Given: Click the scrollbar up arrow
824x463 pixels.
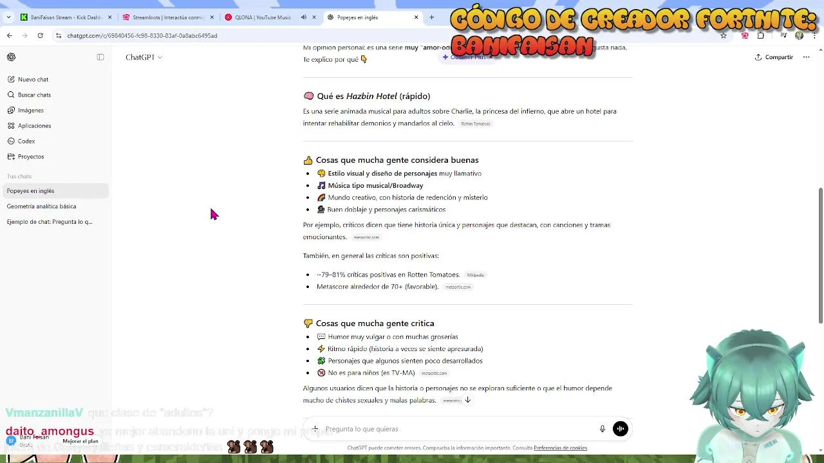Looking at the screenshot, I should tap(820, 48).
